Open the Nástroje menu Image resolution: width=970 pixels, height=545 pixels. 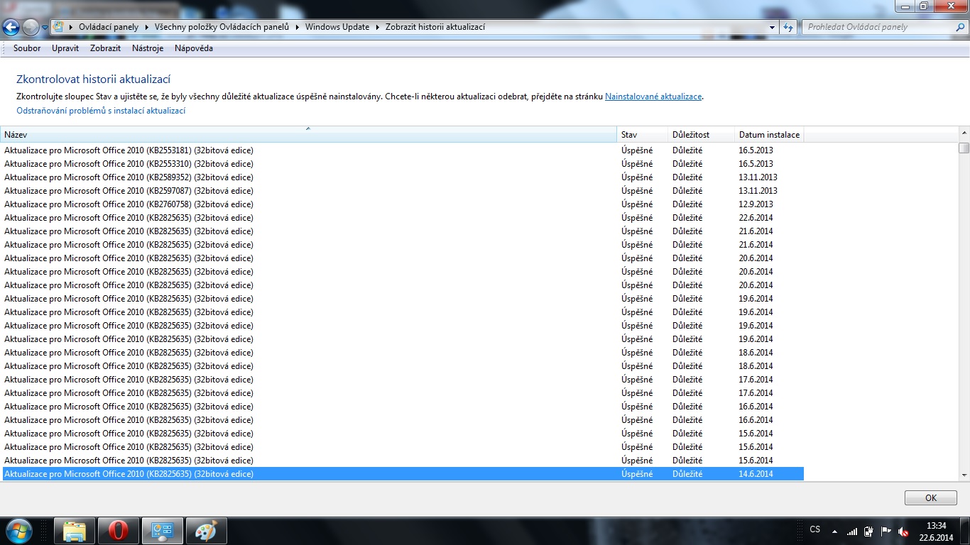point(148,48)
